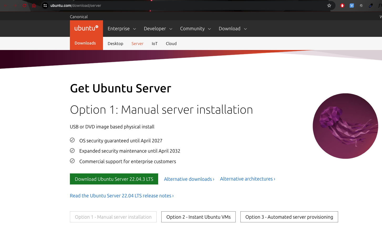Expand the Enterprise menu
This screenshot has width=382, height=235.
(122, 29)
